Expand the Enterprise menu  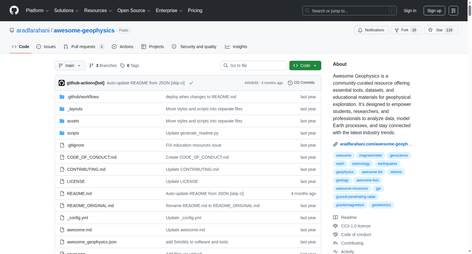point(169,11)
